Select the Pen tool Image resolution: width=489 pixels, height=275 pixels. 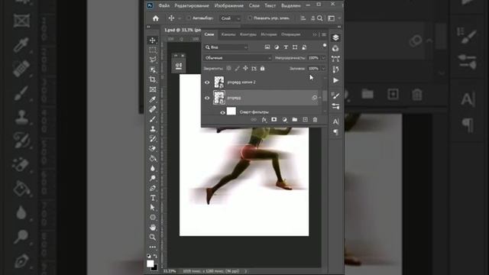click(153, 188)
